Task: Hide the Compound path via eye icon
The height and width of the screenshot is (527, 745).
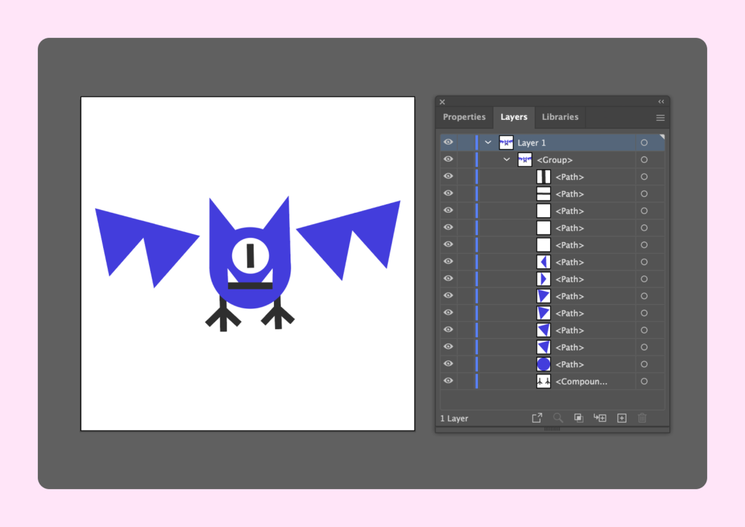Action: [448, 382]
